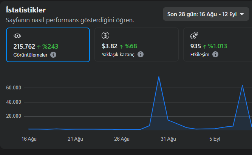The width and height of the screenshot is (252, 155).
Task: Select the Yaklaşık kazanç metric card
Action: pyautogui.click(x=137, y=45)
